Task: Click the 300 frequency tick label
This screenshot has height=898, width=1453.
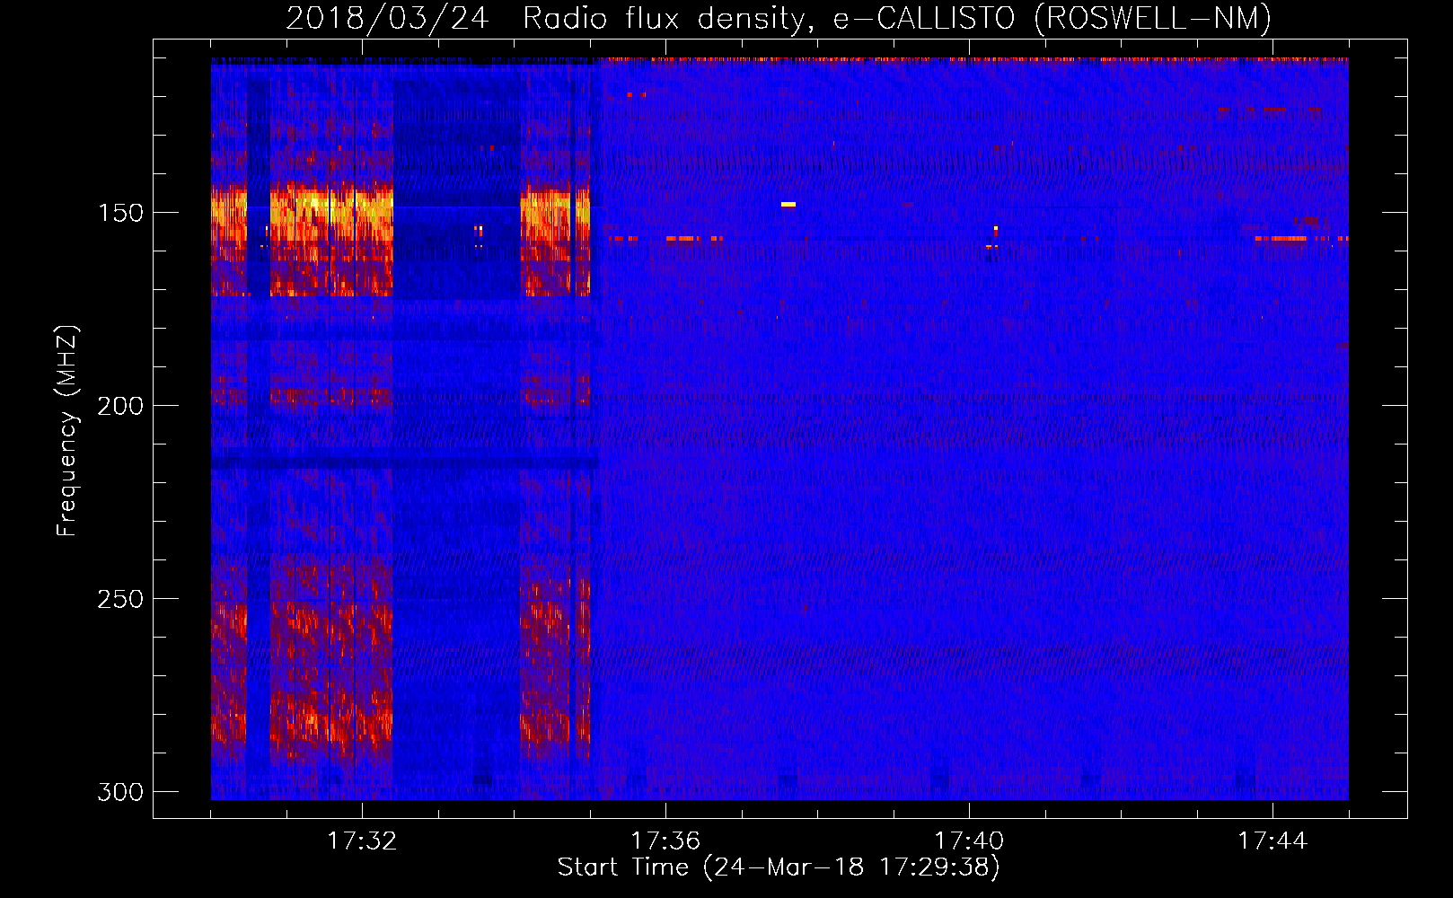Action: click(120, 792)
